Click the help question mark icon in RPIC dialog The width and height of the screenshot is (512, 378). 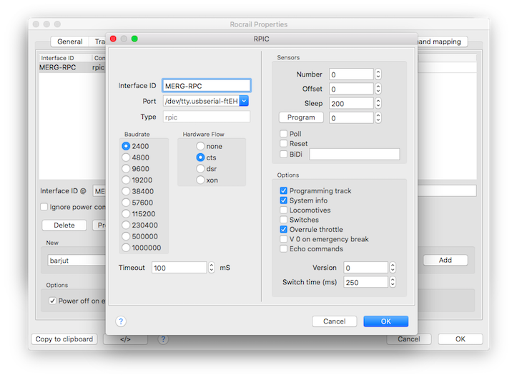tap(121, 321)
